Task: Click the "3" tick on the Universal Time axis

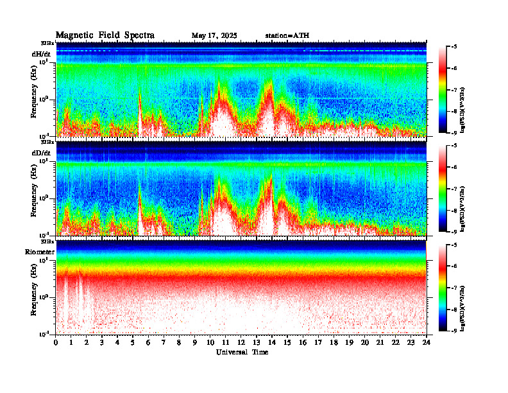Action: [102, 343]
